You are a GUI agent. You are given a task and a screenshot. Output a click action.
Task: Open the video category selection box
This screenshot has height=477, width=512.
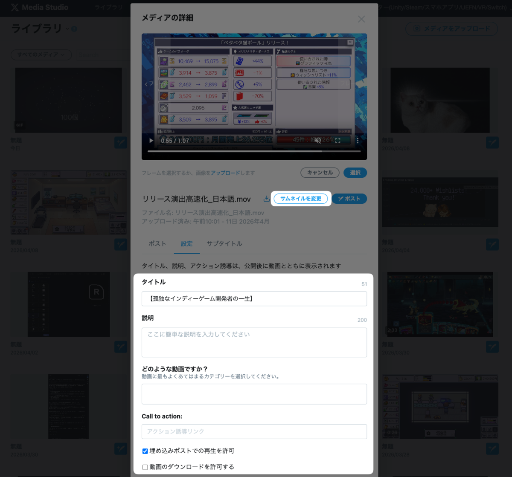(x=254, y=394)
